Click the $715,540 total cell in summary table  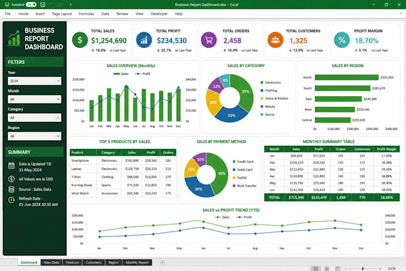pyautogui.click(x=296, y=197)
